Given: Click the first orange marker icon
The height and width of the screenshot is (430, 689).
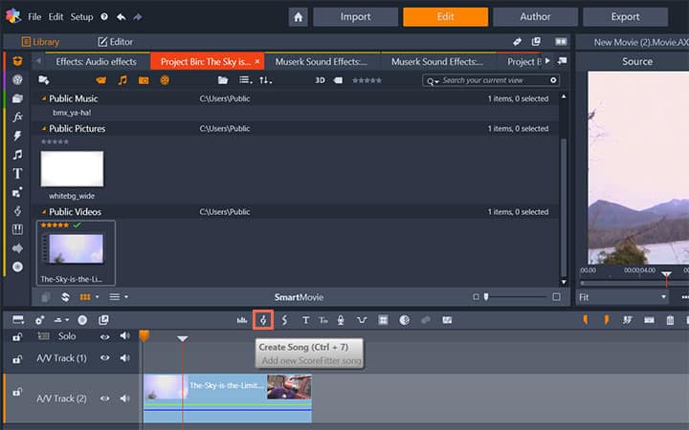Looking at the screenshot, I should click(586, 320).
